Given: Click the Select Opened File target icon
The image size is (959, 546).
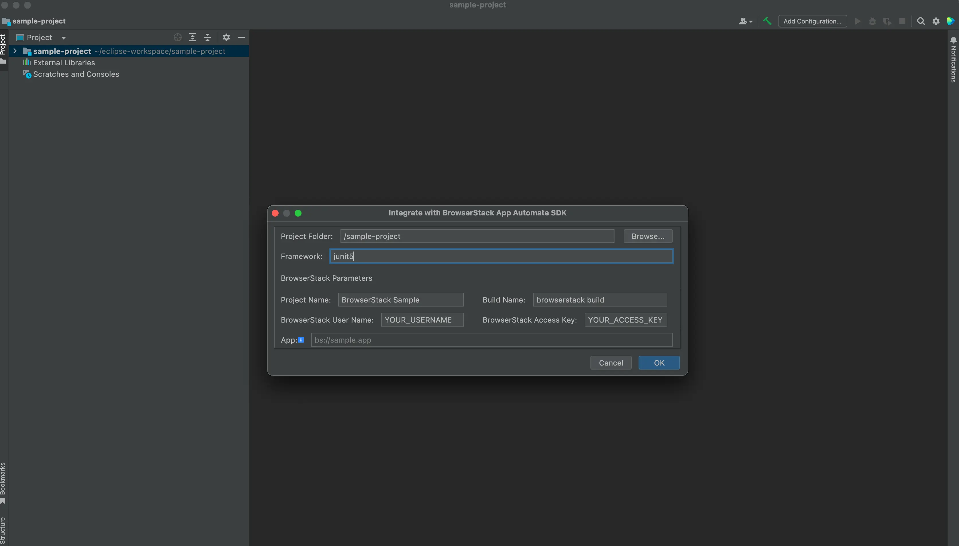Looking at the screenshot, I should tap(177, 37).
